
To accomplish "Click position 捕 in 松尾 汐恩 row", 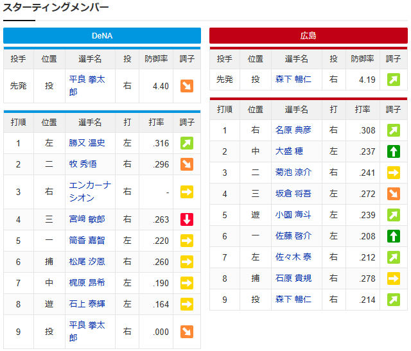I will click(x=49, y=261).
